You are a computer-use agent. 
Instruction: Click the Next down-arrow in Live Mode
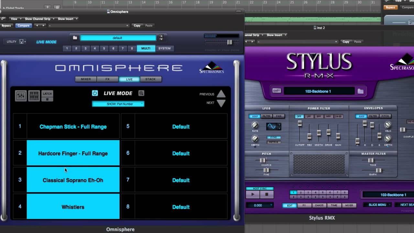pos(221,103)
